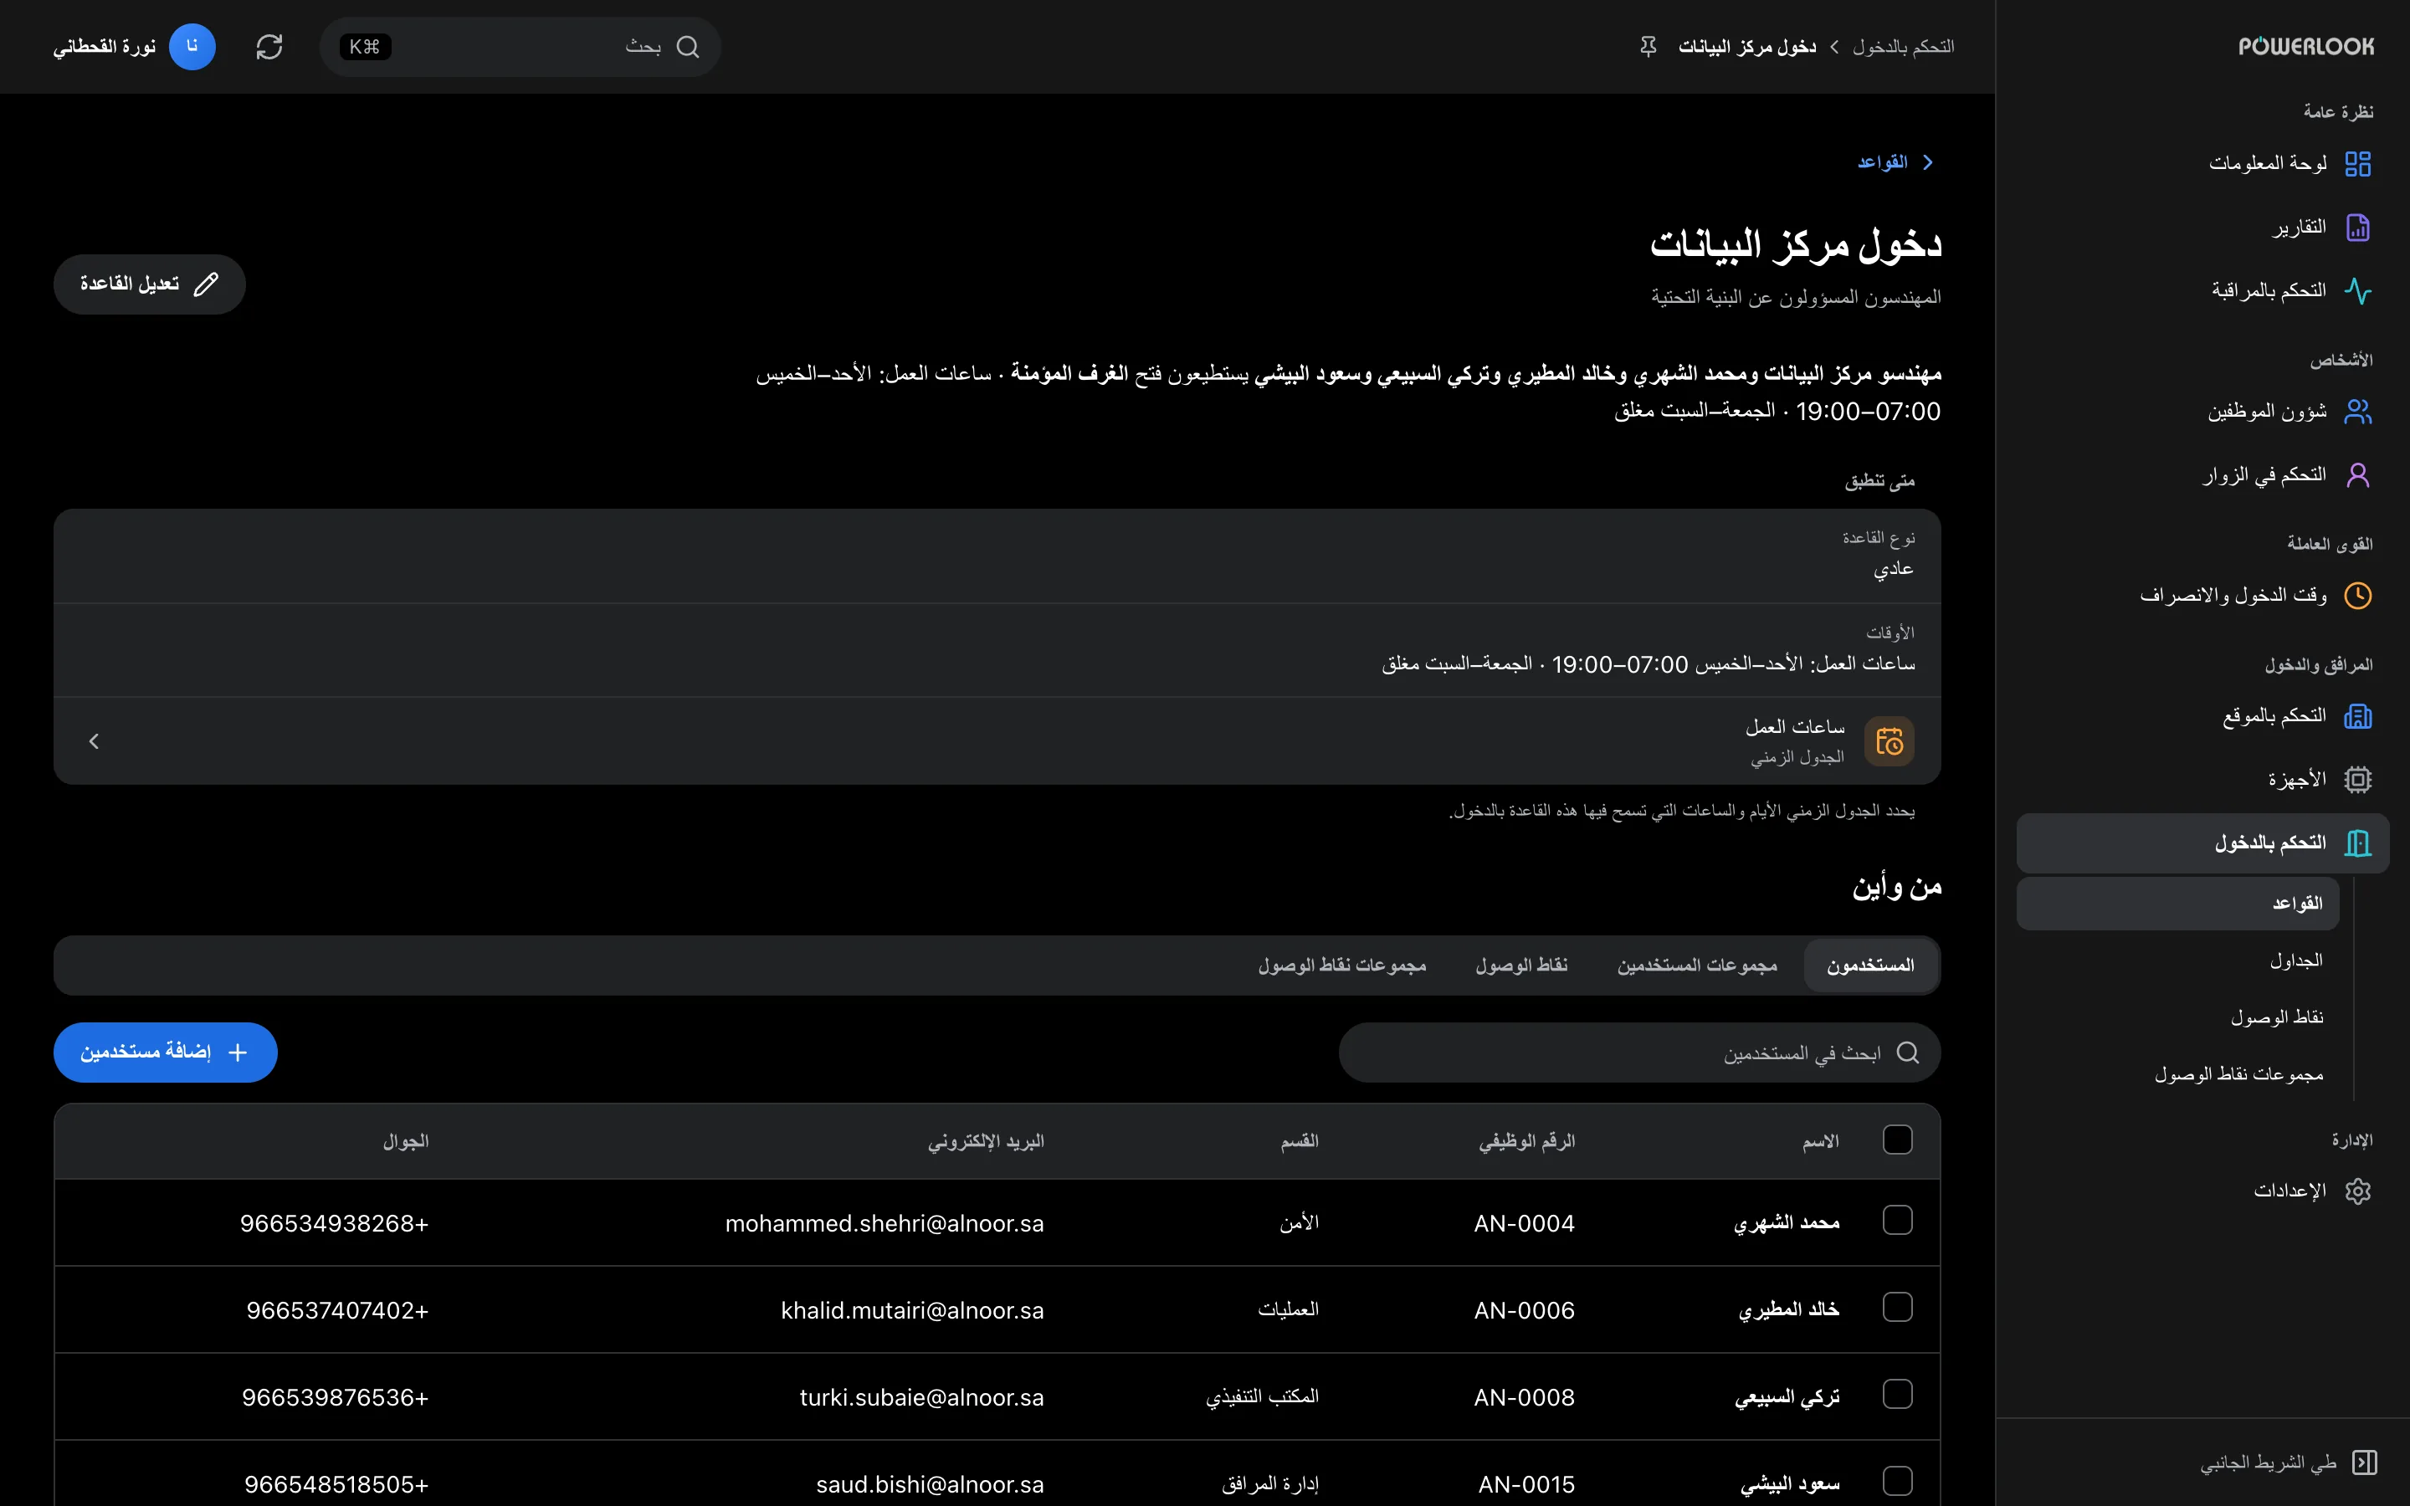The width and height of the screenshot is (2410, 1506).
Task: Switch to مجموعات نقاط الوصول tab
Action: pos(1341,966)
